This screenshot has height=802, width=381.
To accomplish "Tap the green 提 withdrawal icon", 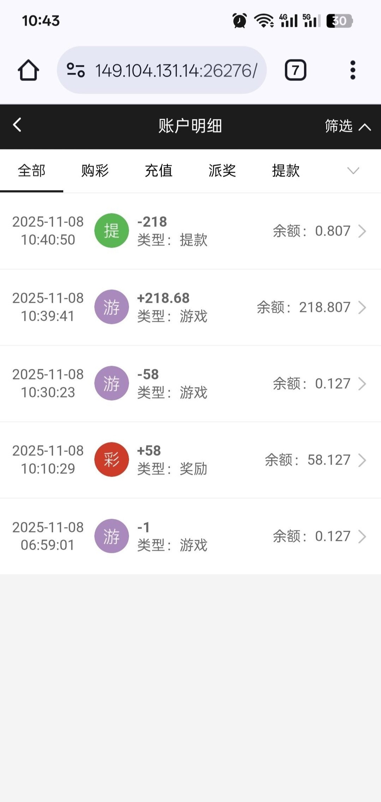I will tap(111, 231).
